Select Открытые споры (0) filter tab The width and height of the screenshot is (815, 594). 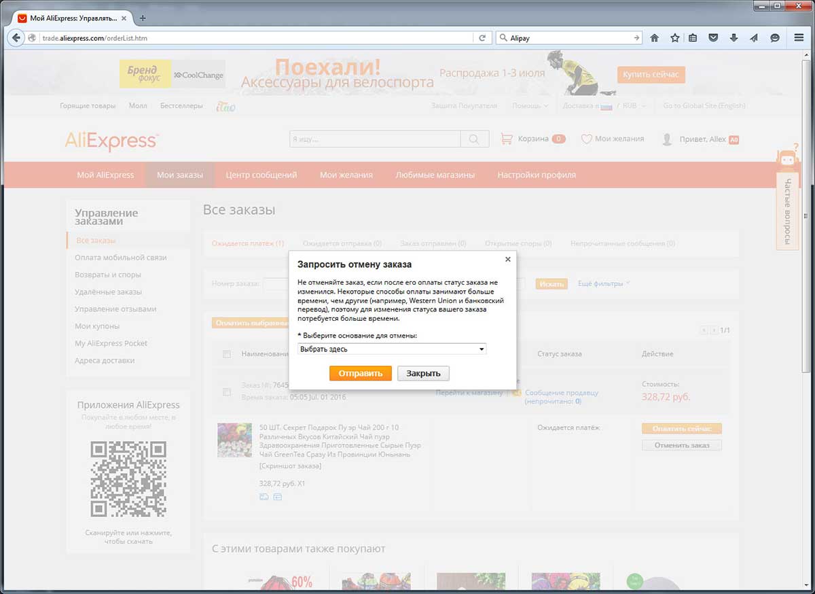tap(518, 243)
